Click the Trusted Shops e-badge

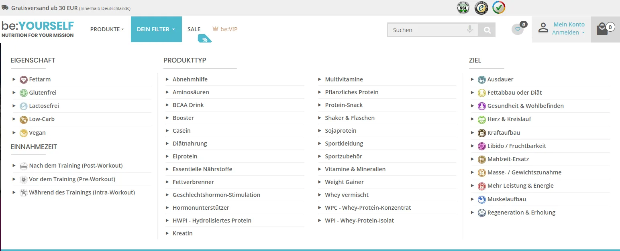click(481, 8)
